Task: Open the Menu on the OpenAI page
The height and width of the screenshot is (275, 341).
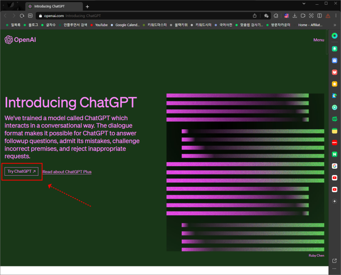Action: (318, 40)
